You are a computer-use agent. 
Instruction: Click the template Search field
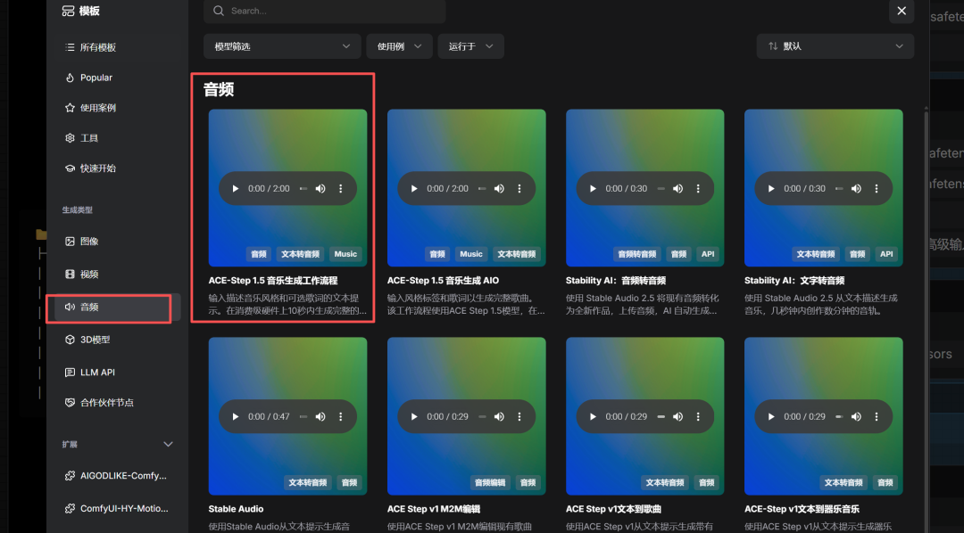[325, 11]
